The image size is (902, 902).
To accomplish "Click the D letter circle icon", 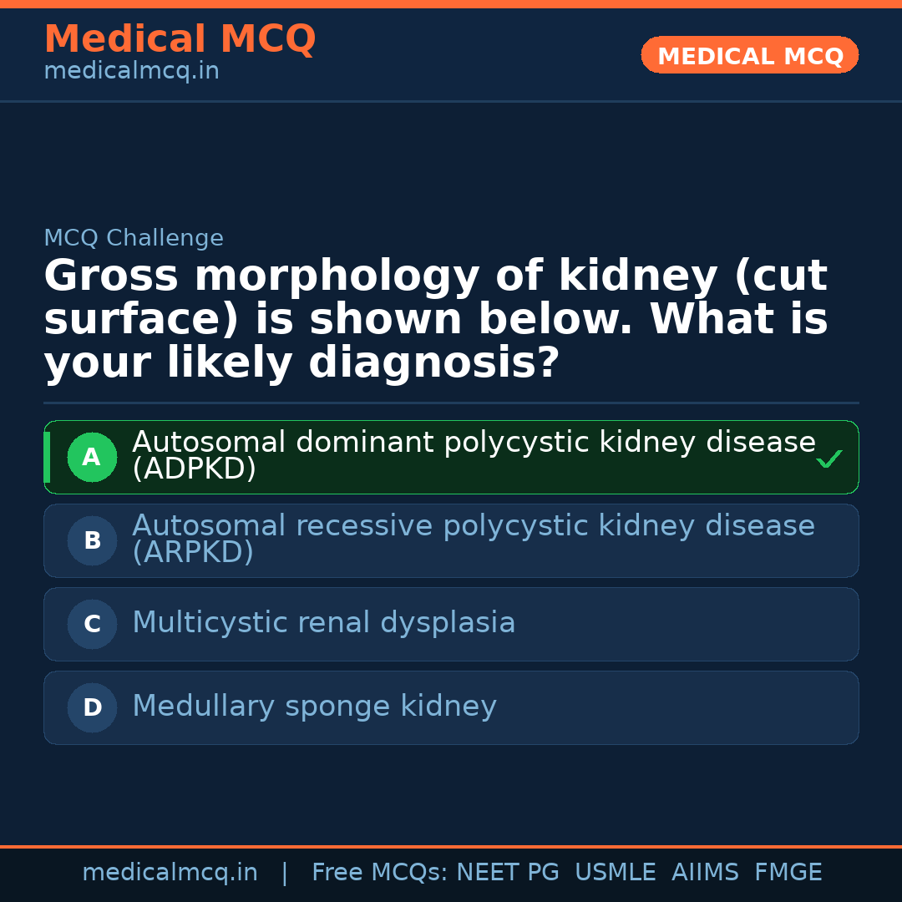I will pos(92,707).
